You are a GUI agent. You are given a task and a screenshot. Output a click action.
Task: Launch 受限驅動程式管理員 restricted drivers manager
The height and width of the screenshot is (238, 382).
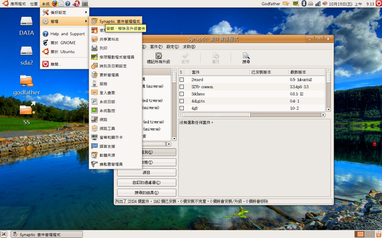(115, 57)
